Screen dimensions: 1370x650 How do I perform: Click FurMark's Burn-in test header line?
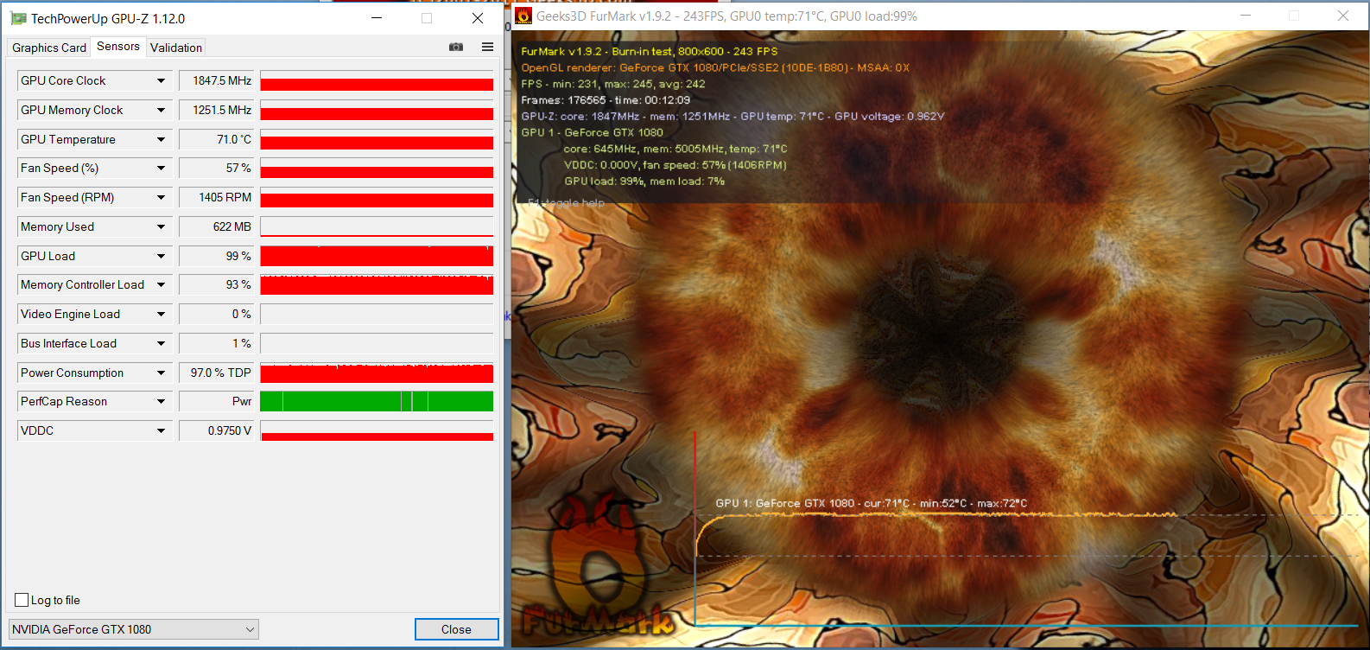click(x=650, y=51)
